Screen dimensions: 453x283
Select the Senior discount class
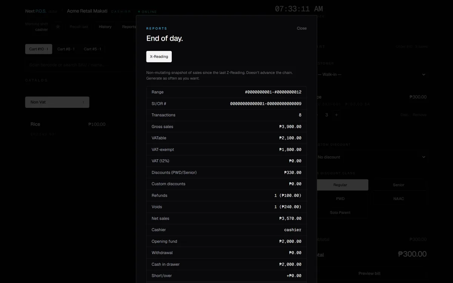[x=399, y=185]
